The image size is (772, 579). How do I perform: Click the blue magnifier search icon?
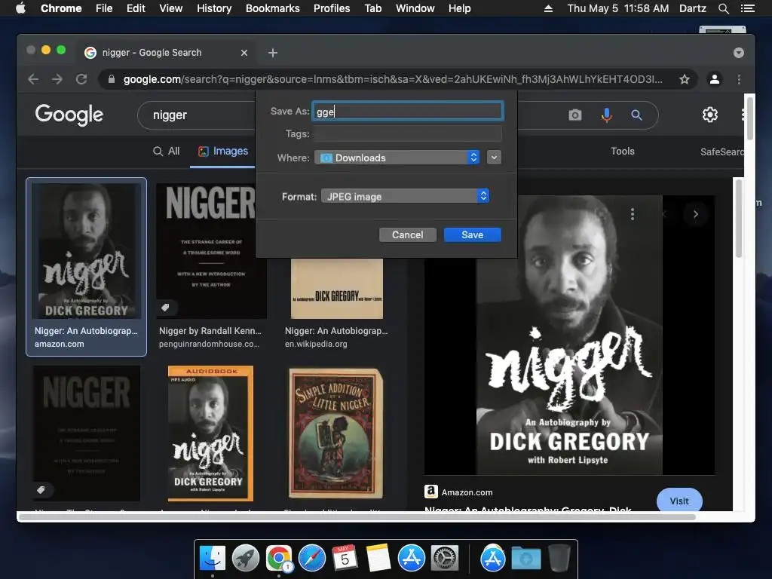(x=636, y=115)
